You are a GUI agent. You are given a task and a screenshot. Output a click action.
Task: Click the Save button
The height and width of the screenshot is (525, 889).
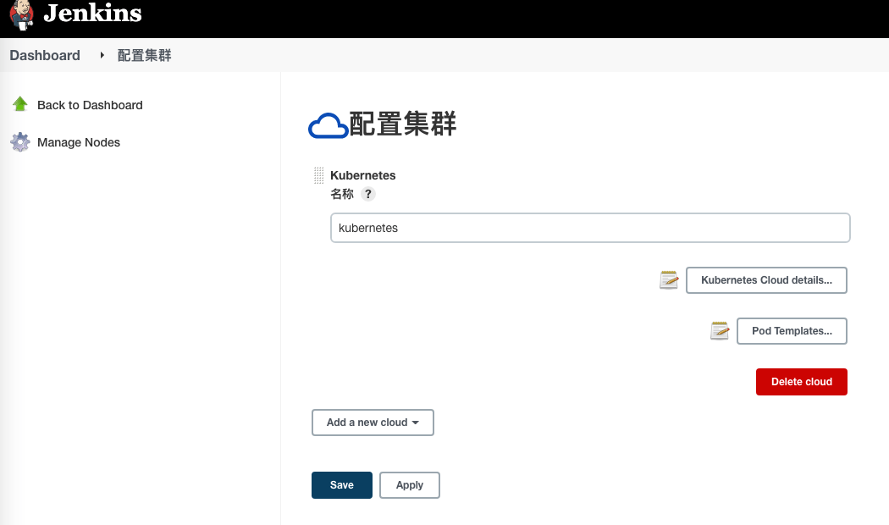click(x=341, y=485)
